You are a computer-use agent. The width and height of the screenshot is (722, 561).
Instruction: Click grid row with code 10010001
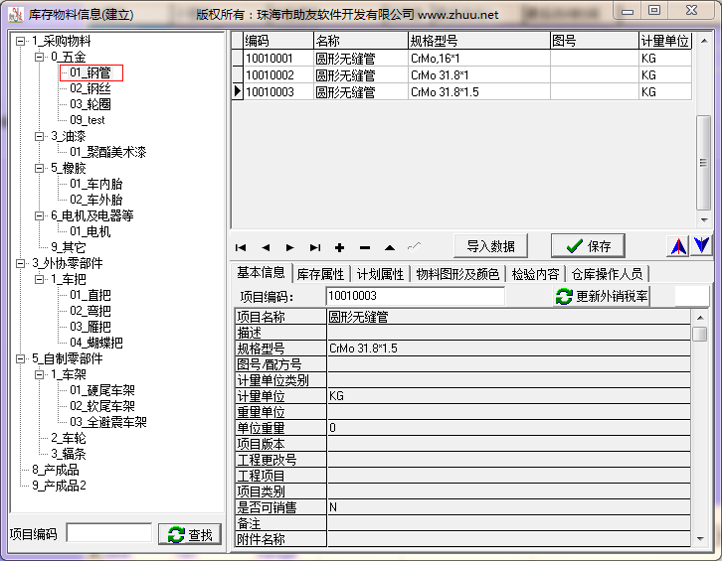pos(461,59)
